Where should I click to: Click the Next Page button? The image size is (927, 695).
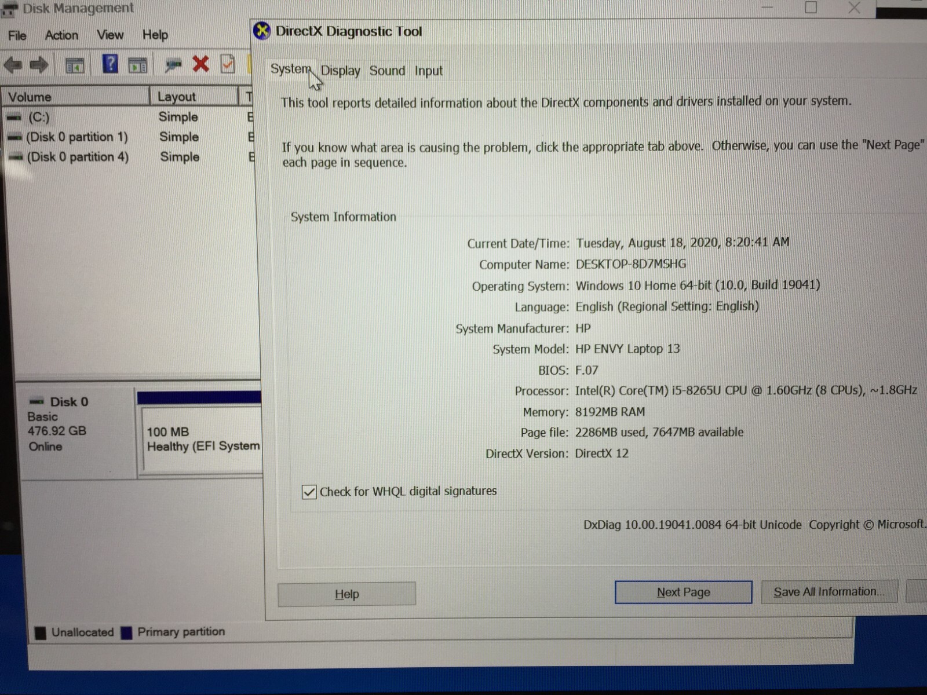pyautogui.click(x=684, y=592)
